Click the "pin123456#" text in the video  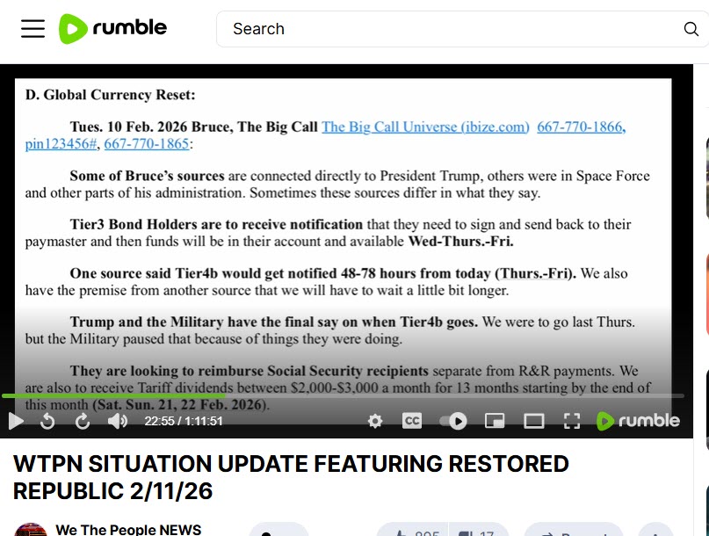point(61,144)
